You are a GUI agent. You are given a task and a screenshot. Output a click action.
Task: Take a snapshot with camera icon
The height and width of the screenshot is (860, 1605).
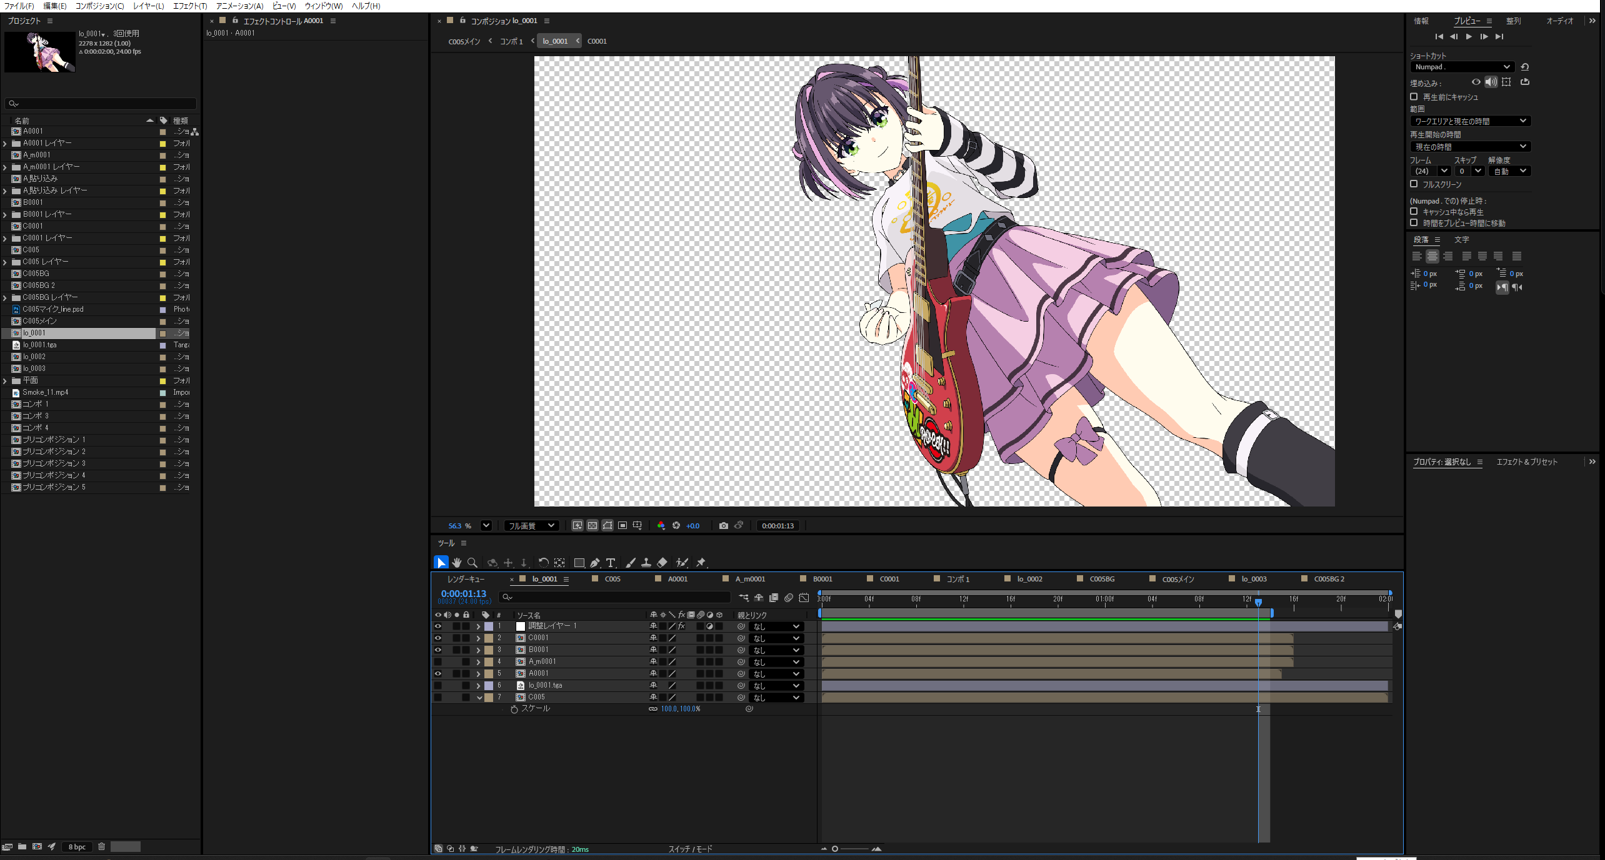point(723,526)
